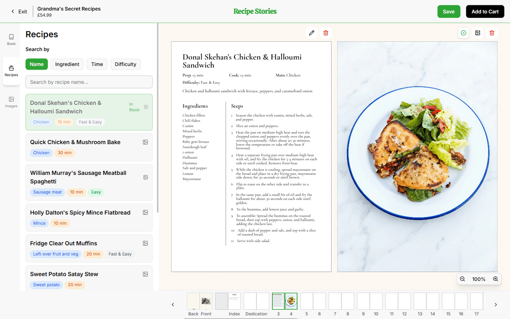Click the green checkmark approval icon

(x=463, y=33)
